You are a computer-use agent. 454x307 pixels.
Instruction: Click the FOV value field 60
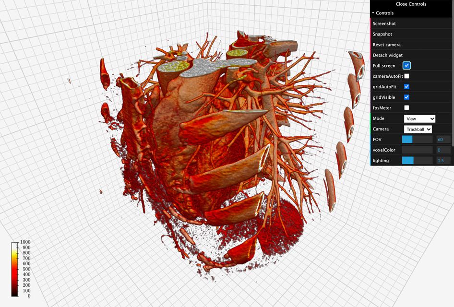(443, 140)
